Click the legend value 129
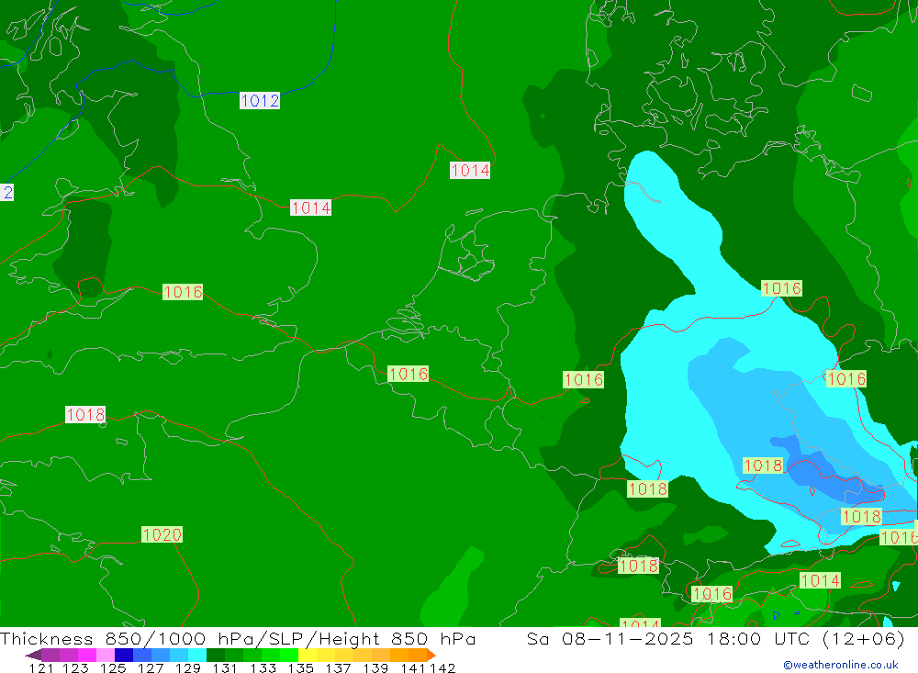918x673 pixels. tap(187, 667)
